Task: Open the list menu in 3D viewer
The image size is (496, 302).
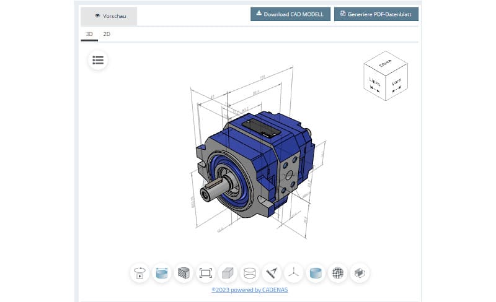Action: point(97,60)
